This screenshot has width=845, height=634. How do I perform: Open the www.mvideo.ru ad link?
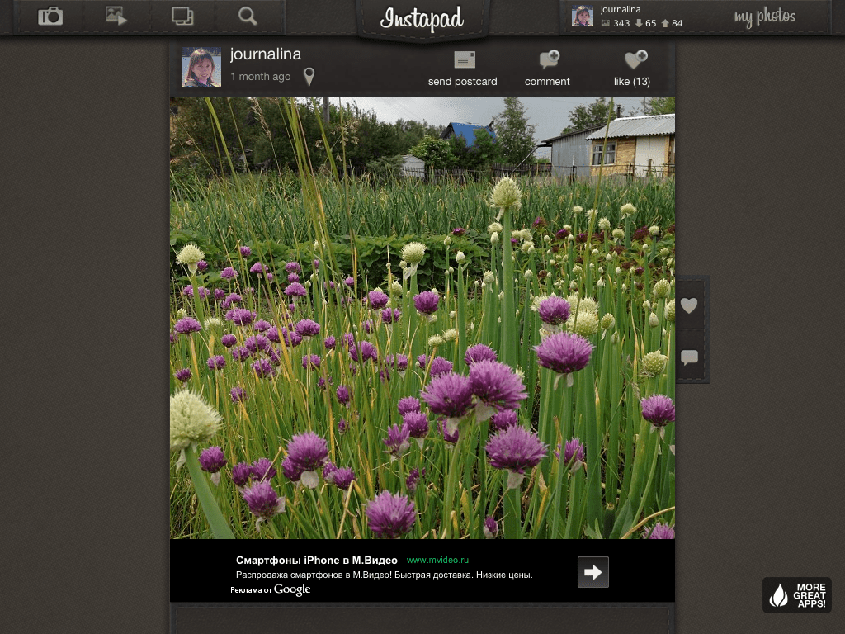[x=437, y=560]
